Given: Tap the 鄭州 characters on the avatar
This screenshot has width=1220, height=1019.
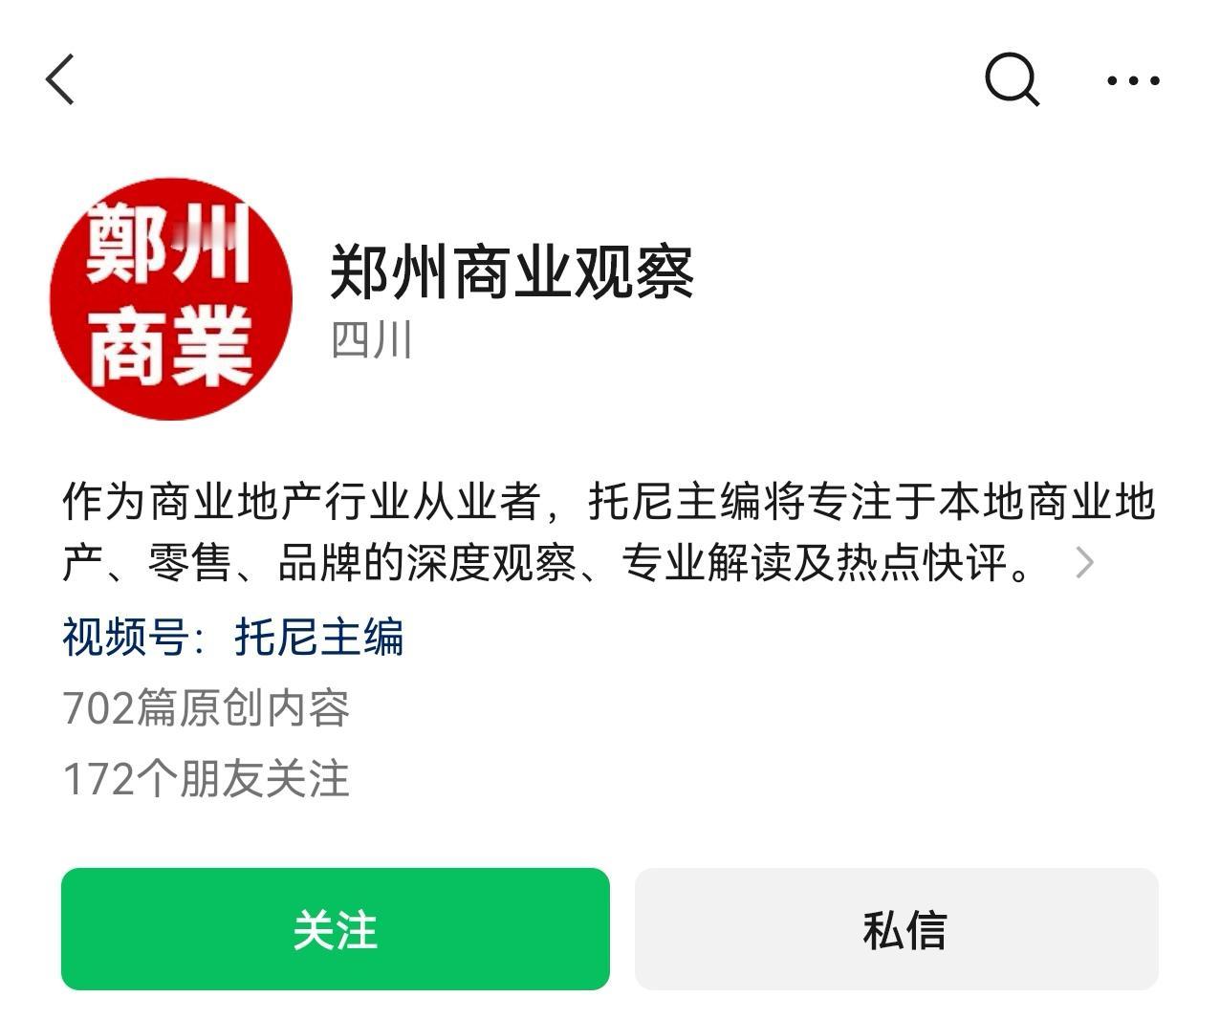Looking at the screenshot, I should click(x=169, y=244).
